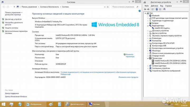Click Клавиатуры keyboard category icon
Screen dimensions: 190x107
point(150,38)
